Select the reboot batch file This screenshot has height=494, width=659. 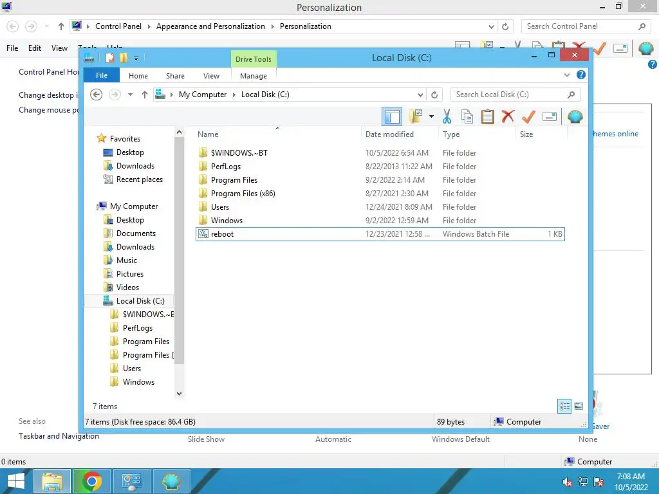click(380, 234)
